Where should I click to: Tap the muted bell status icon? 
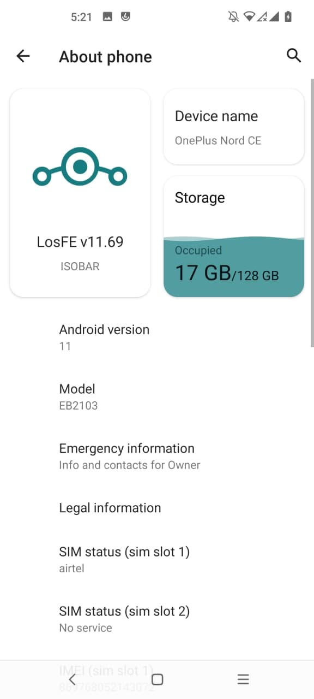point(233,17)
